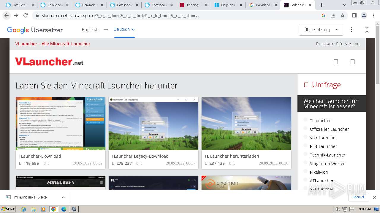Launch Internet Explorer from taskbar
Image resolution: width=380 pixels, height=213 pixels.
[24, 209]
